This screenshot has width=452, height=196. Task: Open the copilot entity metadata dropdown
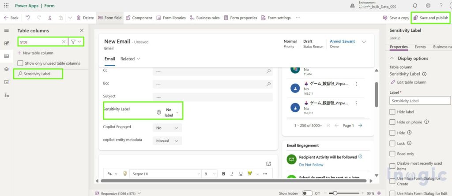167,141
